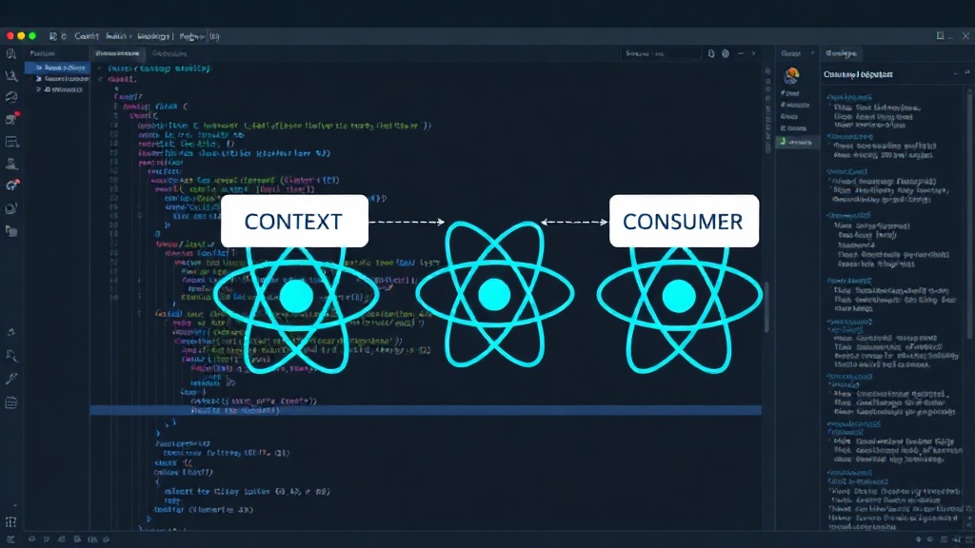Click the document page icon in lower left sidebar
This screenshot has height=548, width=975.
(11, 403)
